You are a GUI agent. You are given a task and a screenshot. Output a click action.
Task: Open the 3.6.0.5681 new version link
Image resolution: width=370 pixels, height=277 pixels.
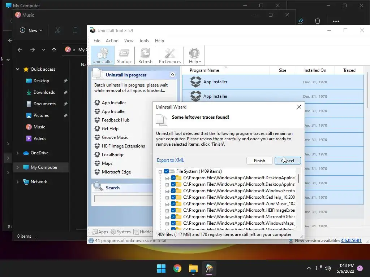tap(351, 241)
